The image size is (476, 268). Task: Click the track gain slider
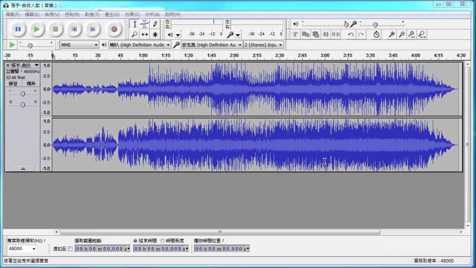(x=23, y=94)
